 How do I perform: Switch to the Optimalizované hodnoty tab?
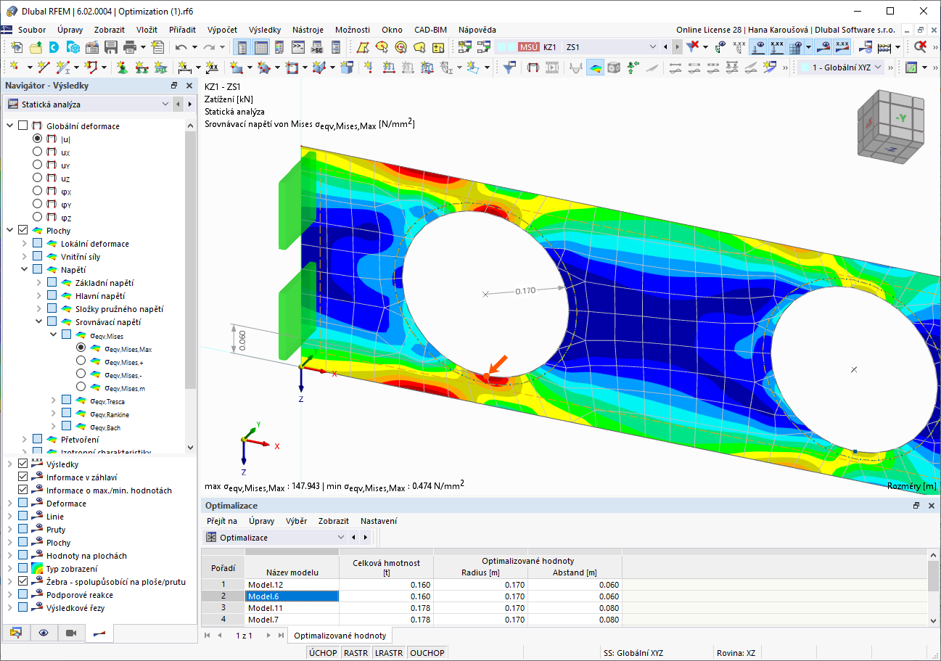[x=340, y=635]
